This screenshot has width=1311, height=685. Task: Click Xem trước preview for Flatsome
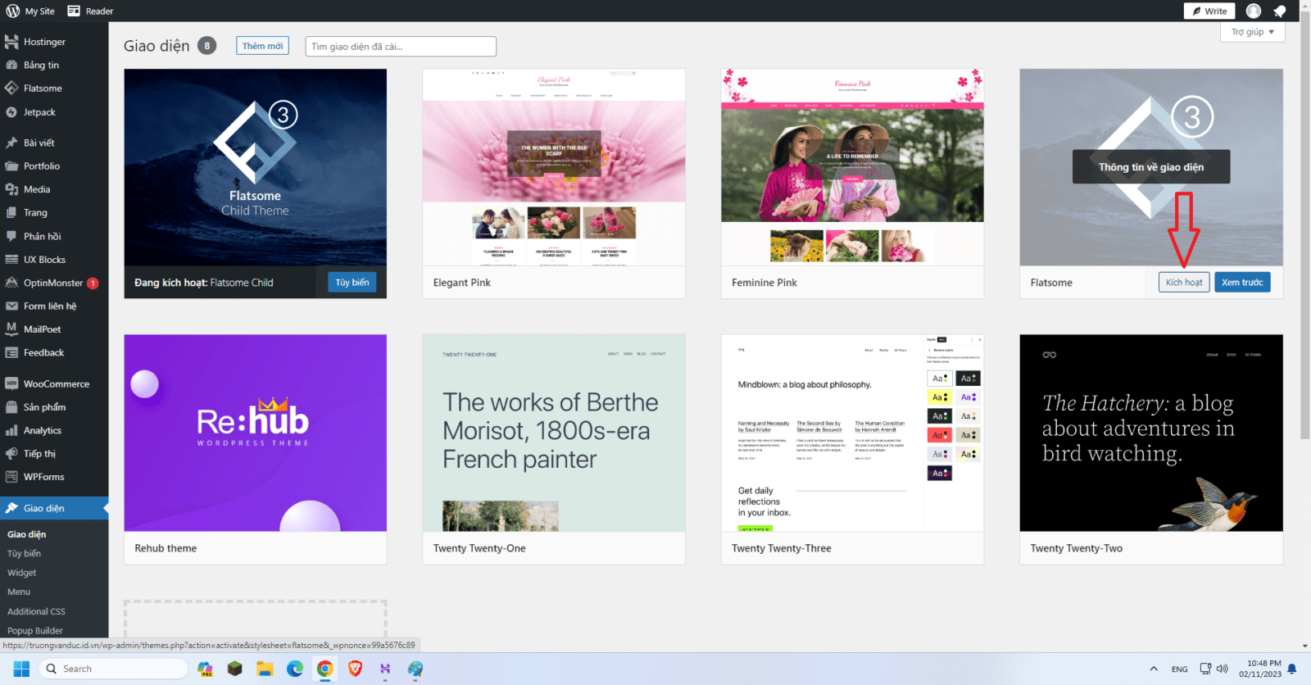pos(1242,282)
